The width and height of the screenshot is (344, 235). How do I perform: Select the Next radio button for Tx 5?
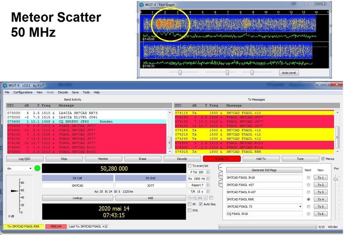[308, 207]
